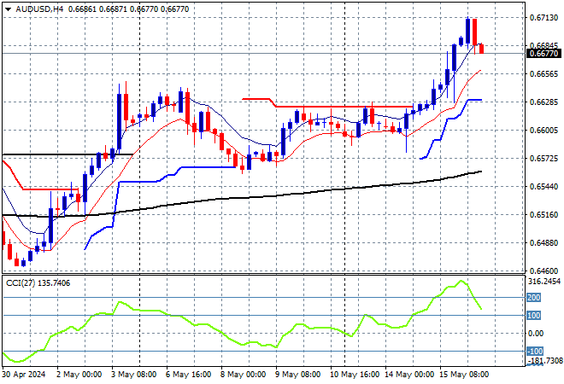Click the 316.2454 CCI scale maximum
564x384 pixels.
[544, 282]
